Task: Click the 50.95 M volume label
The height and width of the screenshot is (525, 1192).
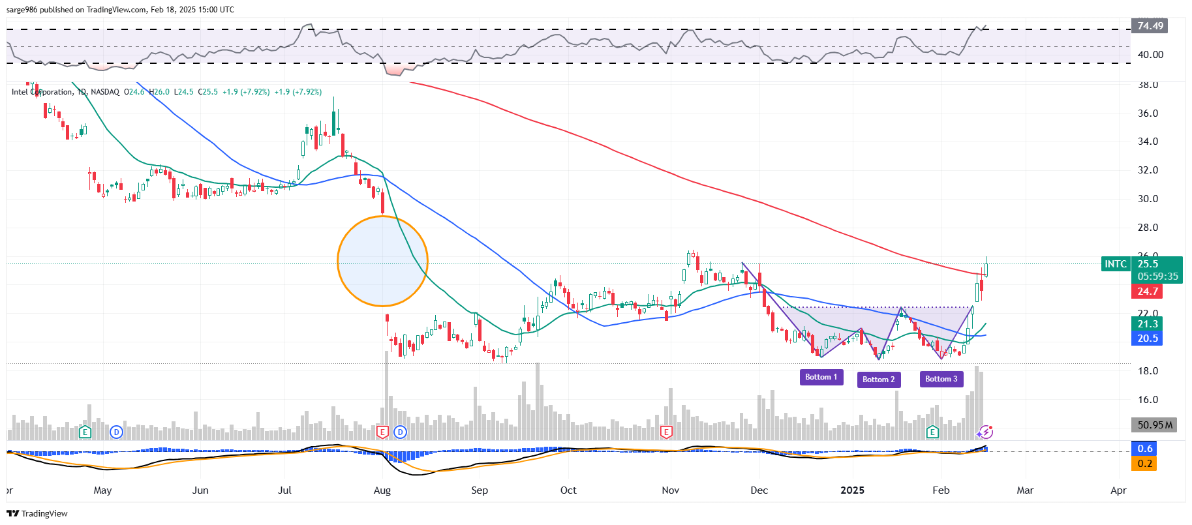Action: pos(1154,425)
